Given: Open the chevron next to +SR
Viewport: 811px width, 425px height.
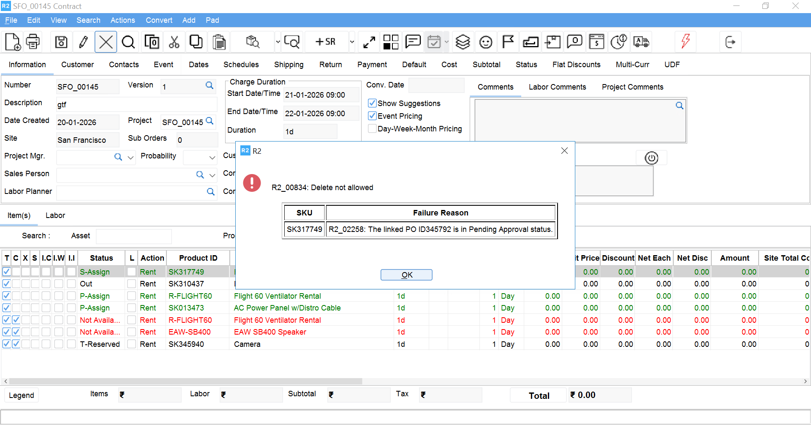Looking at the screenshot, I should click(352, 42).
